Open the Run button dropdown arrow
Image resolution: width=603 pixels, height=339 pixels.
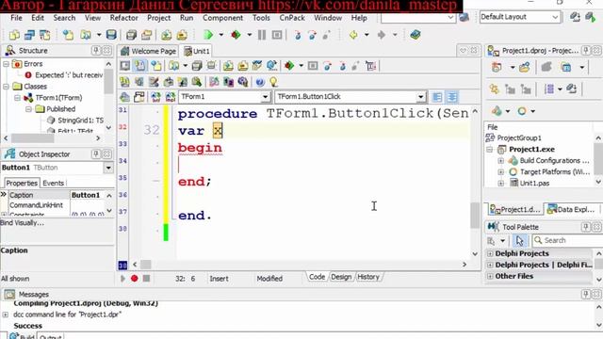[221, 35]
